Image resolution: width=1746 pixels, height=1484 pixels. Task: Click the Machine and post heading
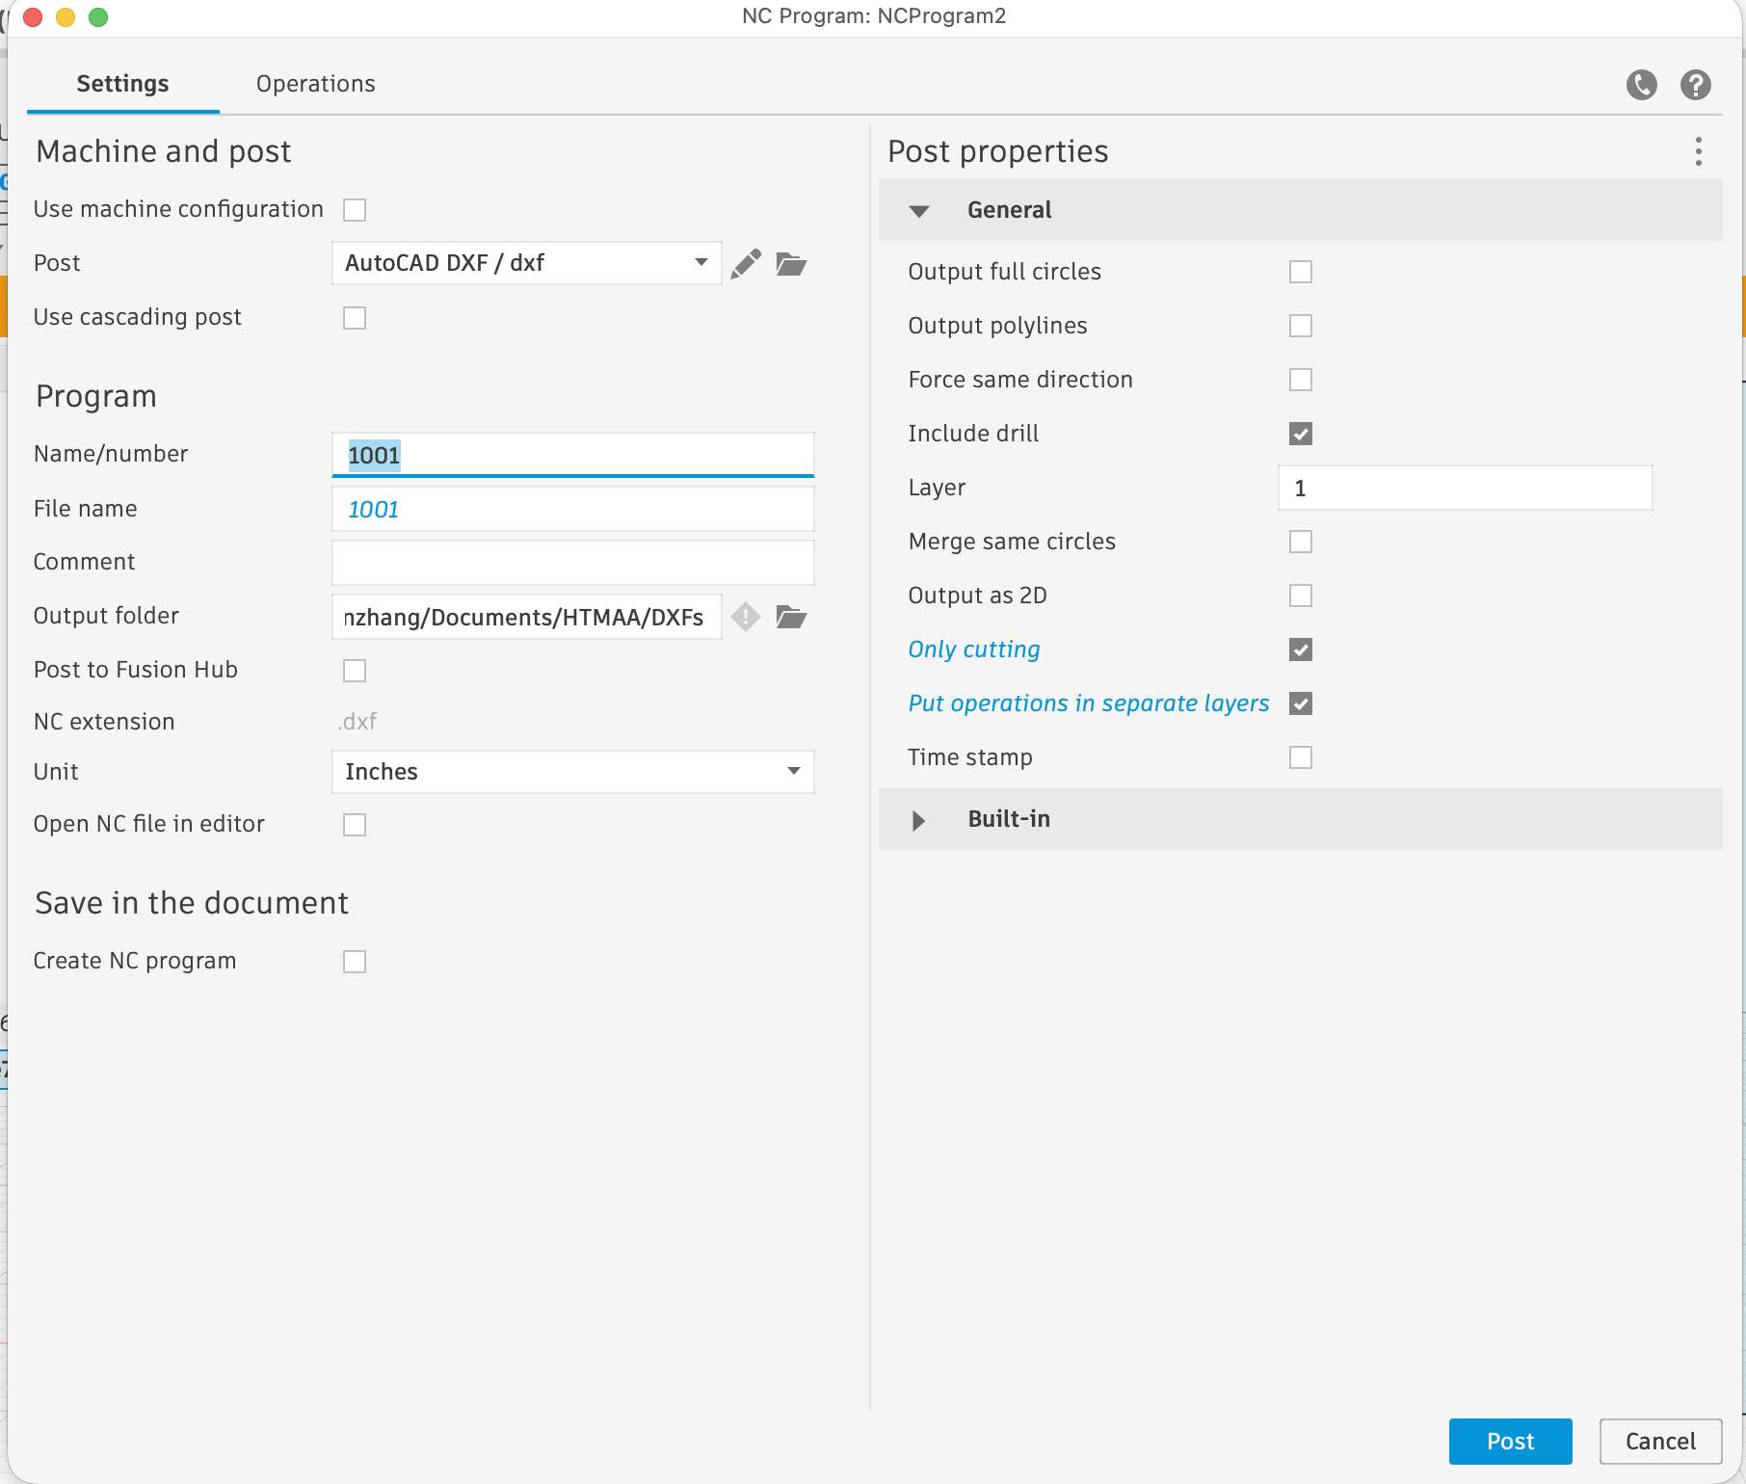click(164, 152)
